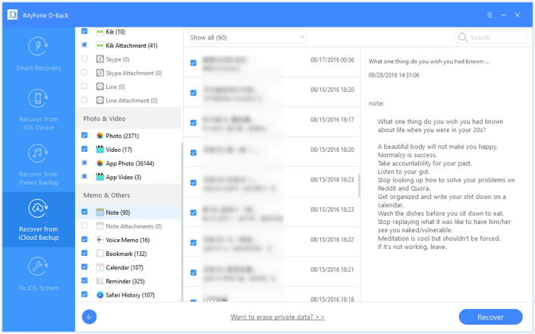The width and height of the screenshot is (535, 334).
Task: Select Bookmark (132) in the category list
Action: pyautogui.click(x=128, y=254)
